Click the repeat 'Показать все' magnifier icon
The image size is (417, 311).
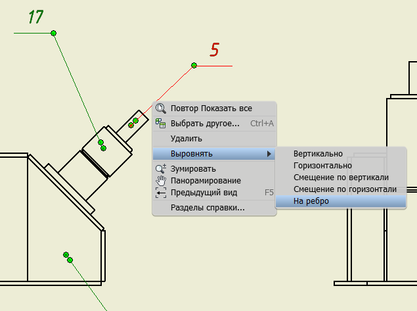pos(161,108)
